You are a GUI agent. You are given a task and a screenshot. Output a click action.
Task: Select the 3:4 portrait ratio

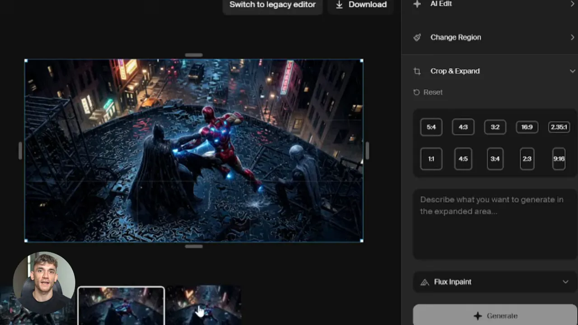495,159
